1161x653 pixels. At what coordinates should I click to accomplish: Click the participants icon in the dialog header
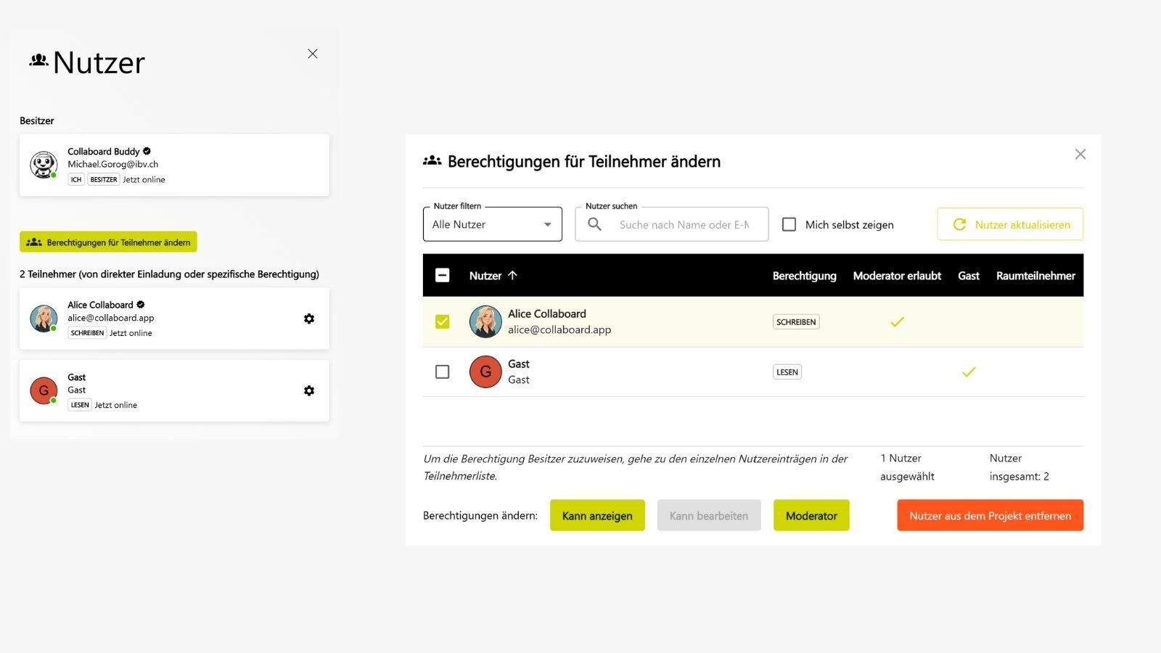pos(431,160)
